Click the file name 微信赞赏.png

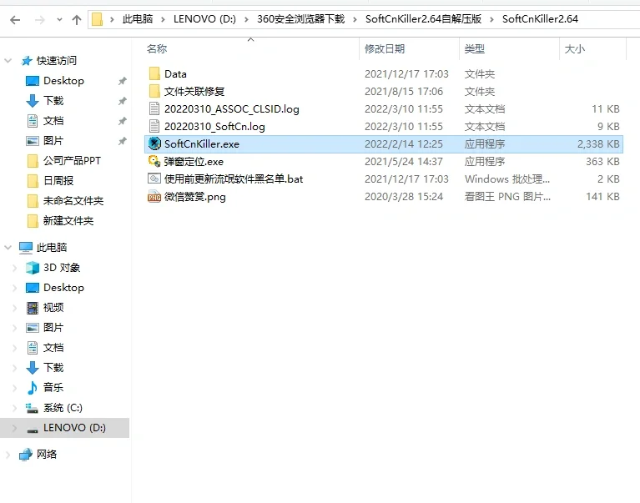pos(195,197)
